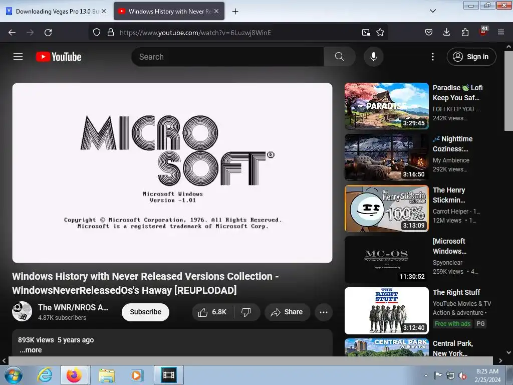The width and height of the screenshot is (513, 385).
Task: Click scroll-down arrow of vertical scrollbar
Action: pos(509,352)
